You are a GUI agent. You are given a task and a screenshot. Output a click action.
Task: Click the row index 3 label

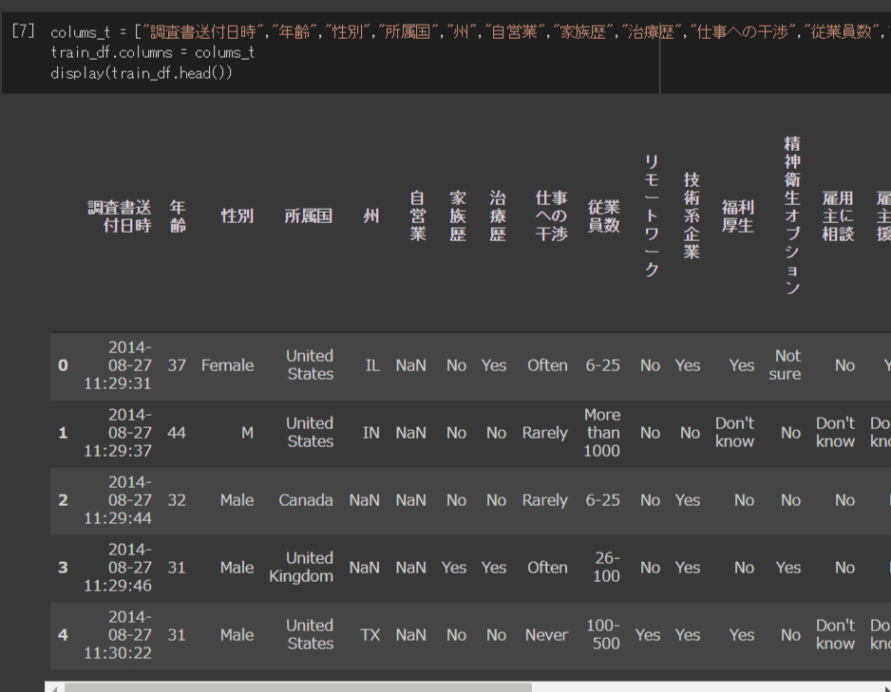coord(63,568)
